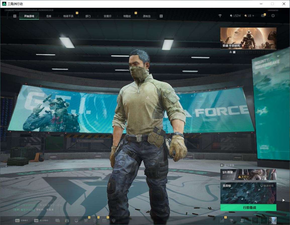Switch to the 特战干员 tab
290x225 pixels.
(x=68, y=16)
